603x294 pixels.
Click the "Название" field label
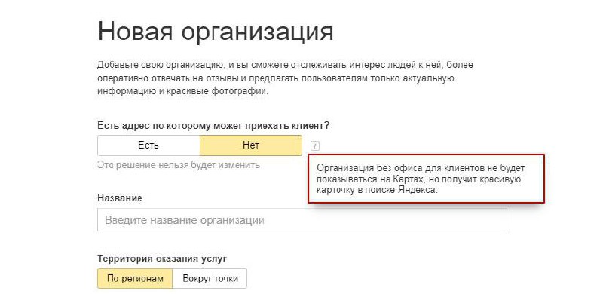[x=120, y=198]
